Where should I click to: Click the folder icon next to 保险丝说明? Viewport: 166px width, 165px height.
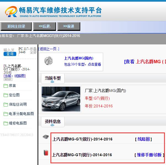[x=6, y=104]
